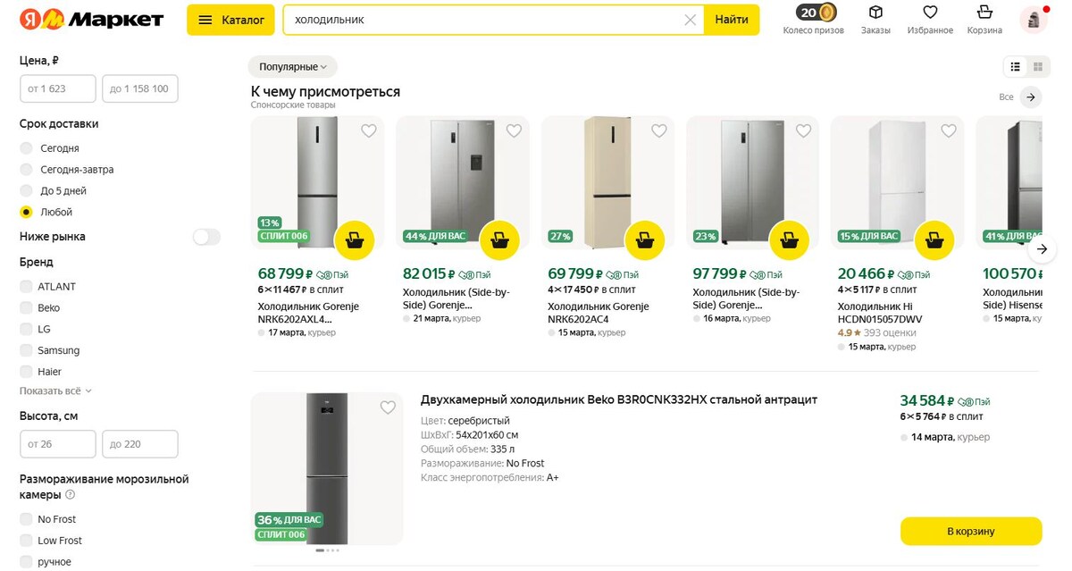Click the Колесо призов coin icon
The height and width of the screenshot is (571, 1072).
click(828, 13)
